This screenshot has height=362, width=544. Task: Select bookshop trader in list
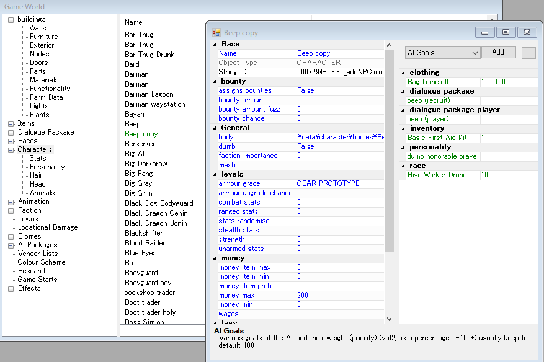pyautogui.click(x=149, y=293)
